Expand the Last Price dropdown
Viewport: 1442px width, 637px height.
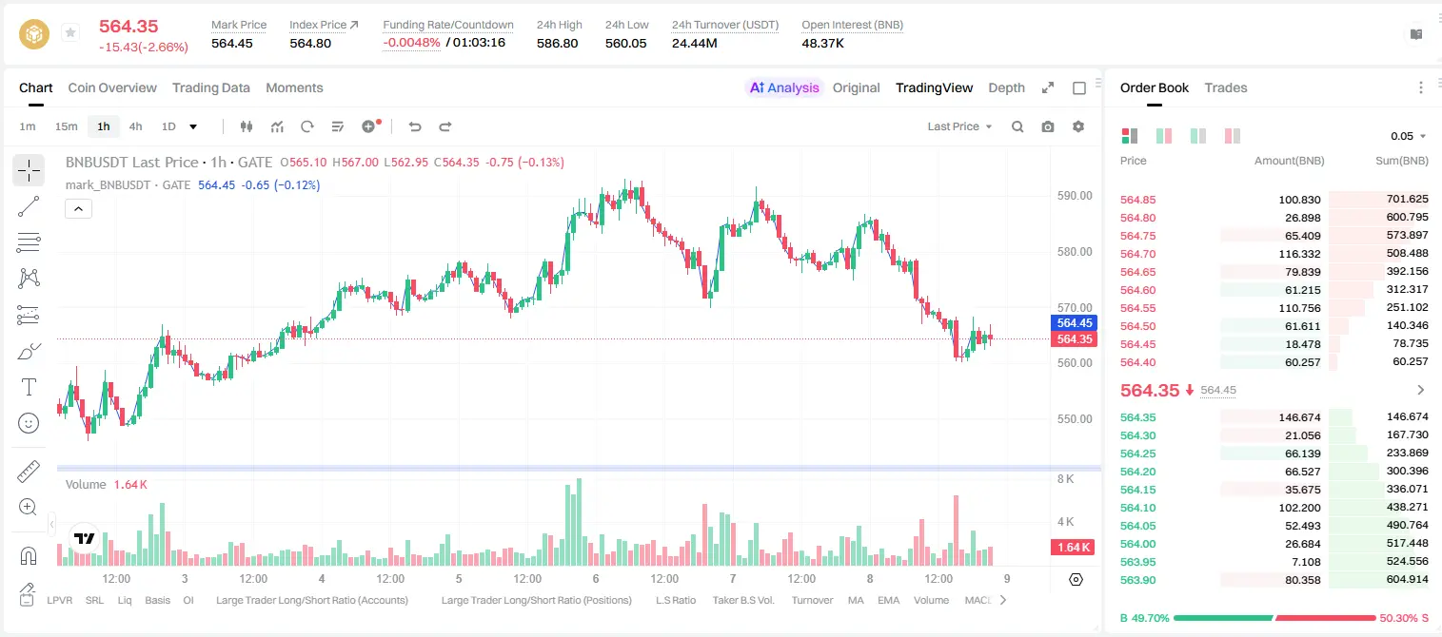coord(959,126)
